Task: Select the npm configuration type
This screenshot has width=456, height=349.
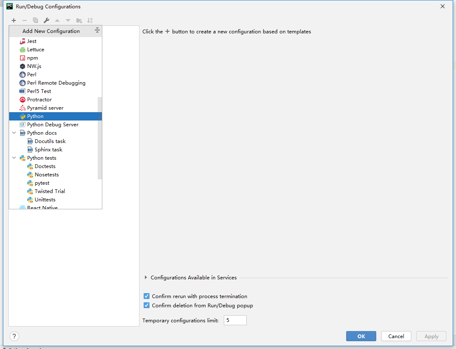Action: tap(56, 58)
